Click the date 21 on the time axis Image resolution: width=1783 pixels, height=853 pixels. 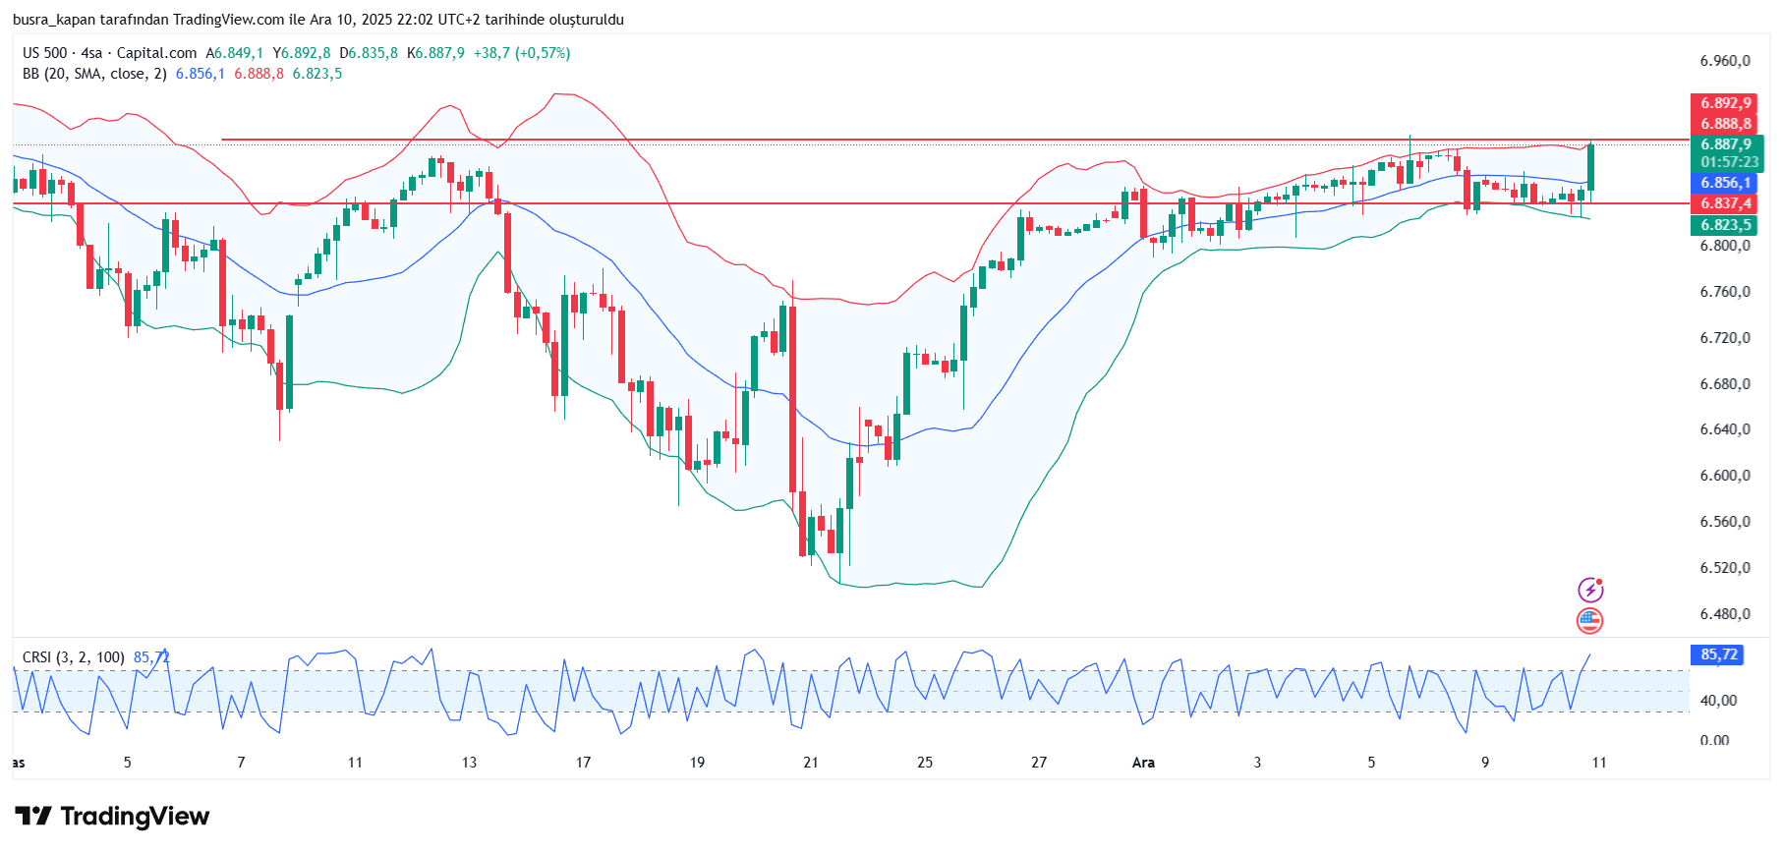(x=811, y=763)
